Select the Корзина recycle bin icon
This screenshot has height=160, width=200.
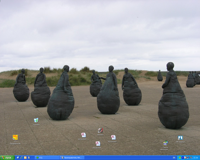(36, 122)
